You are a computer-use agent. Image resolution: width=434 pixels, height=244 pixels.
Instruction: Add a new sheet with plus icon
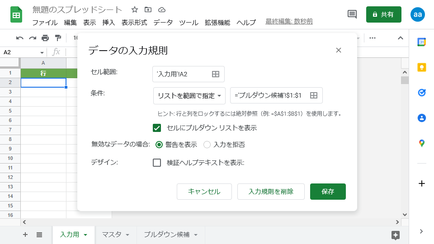pos(25,235)
